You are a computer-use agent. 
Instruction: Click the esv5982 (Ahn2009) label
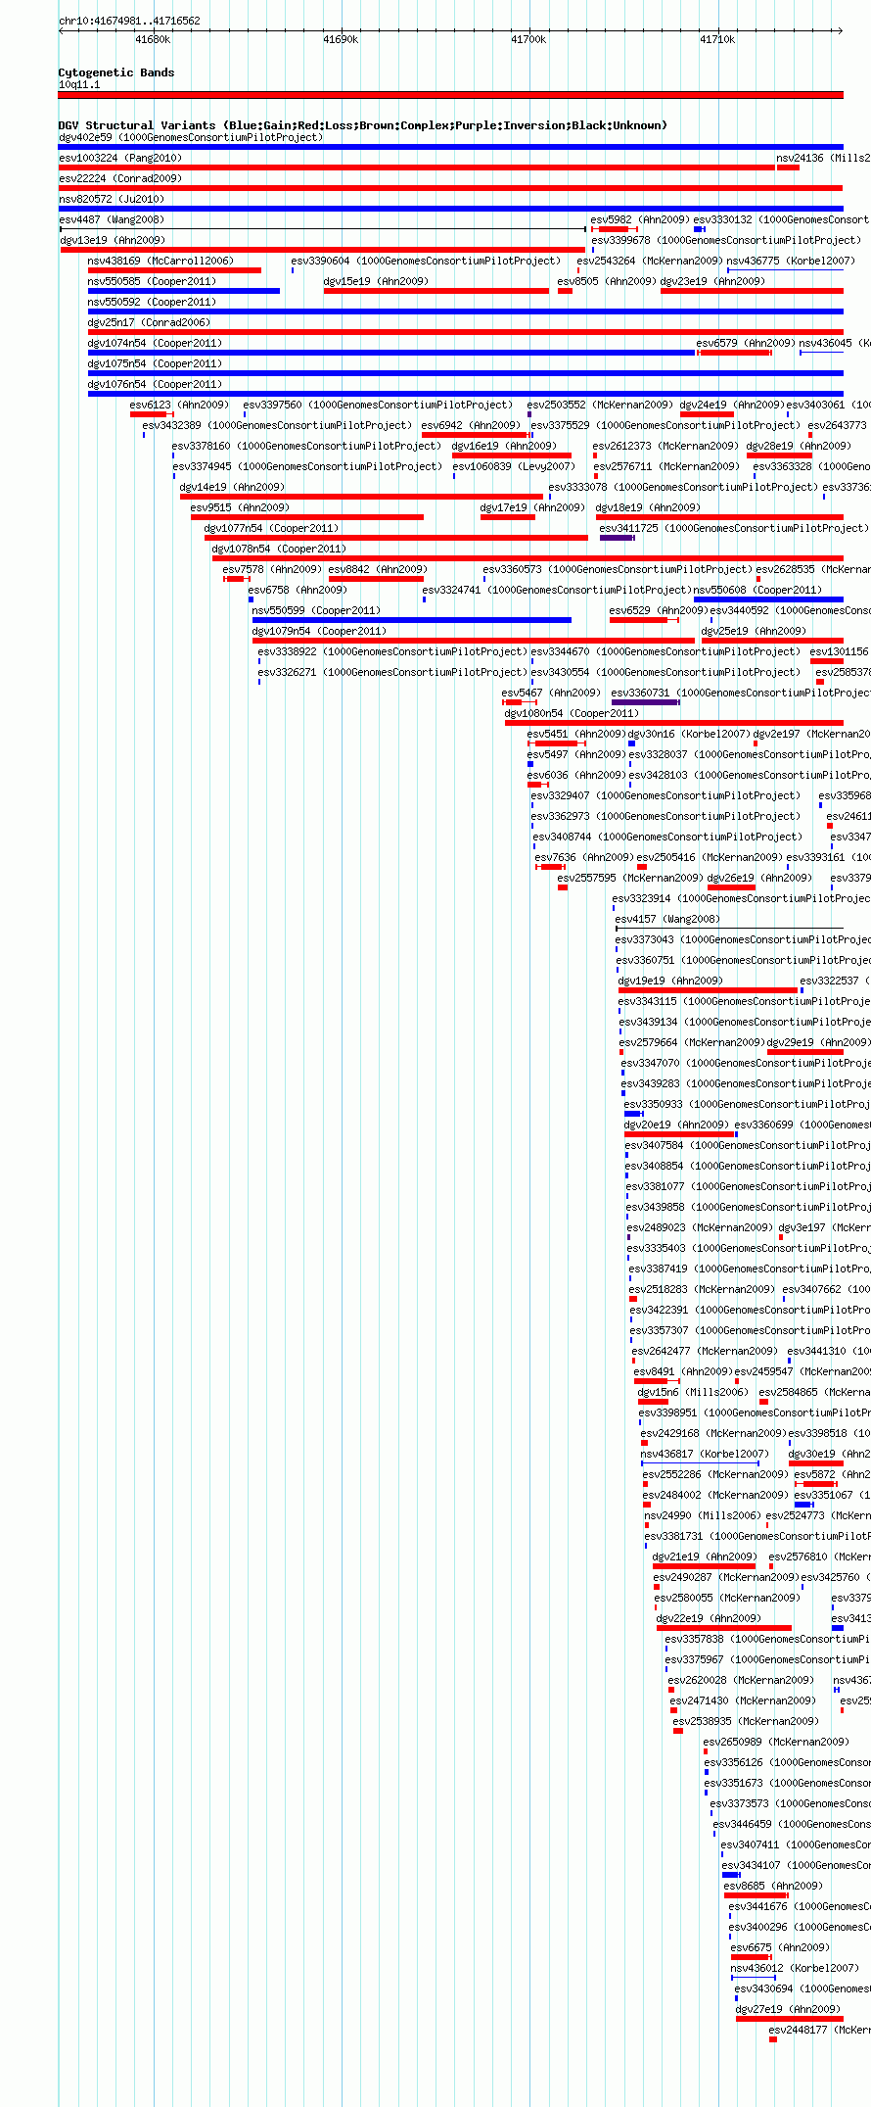pos(640,219)
